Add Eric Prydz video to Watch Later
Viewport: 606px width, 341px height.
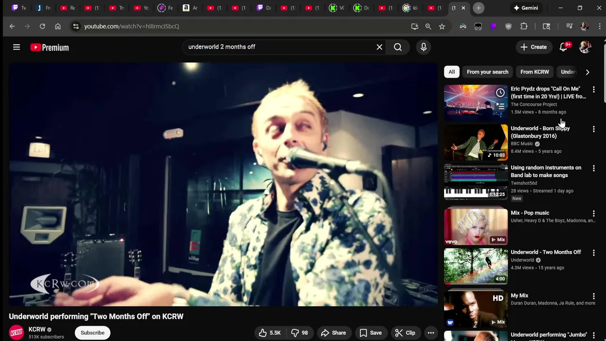point(500,93)
